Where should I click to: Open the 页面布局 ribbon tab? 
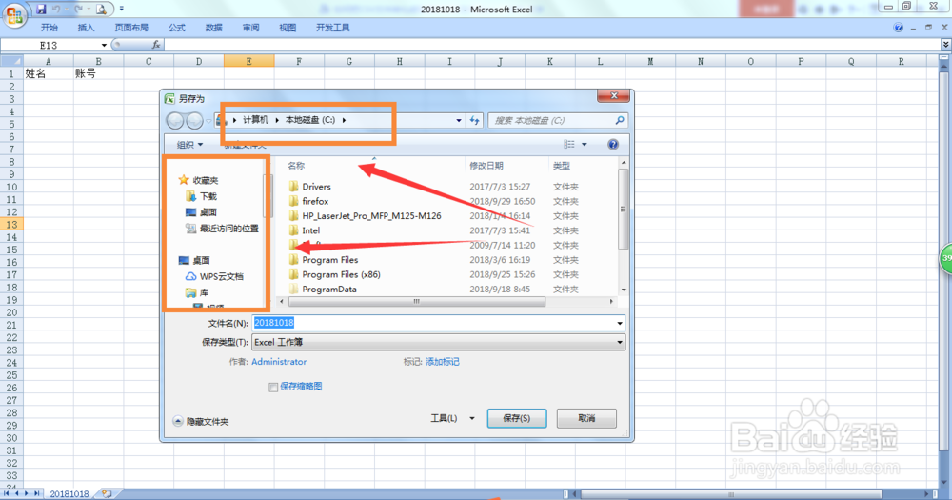point(131,28)
